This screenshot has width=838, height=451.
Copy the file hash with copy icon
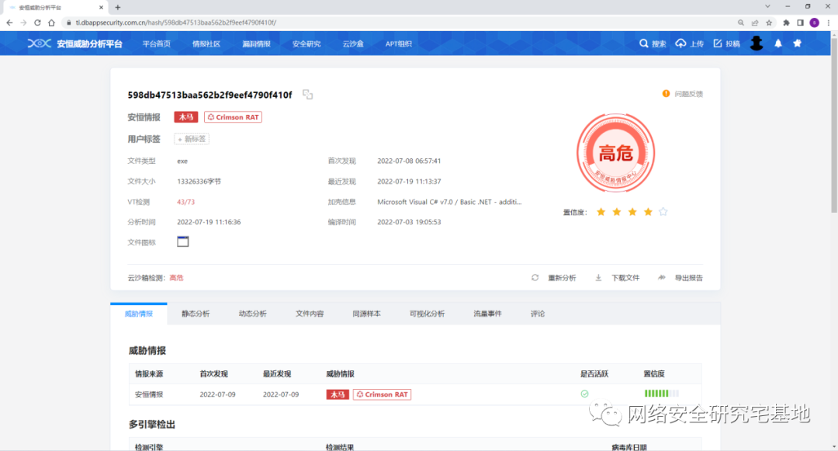pyautogui.click(x=307, y=95)
